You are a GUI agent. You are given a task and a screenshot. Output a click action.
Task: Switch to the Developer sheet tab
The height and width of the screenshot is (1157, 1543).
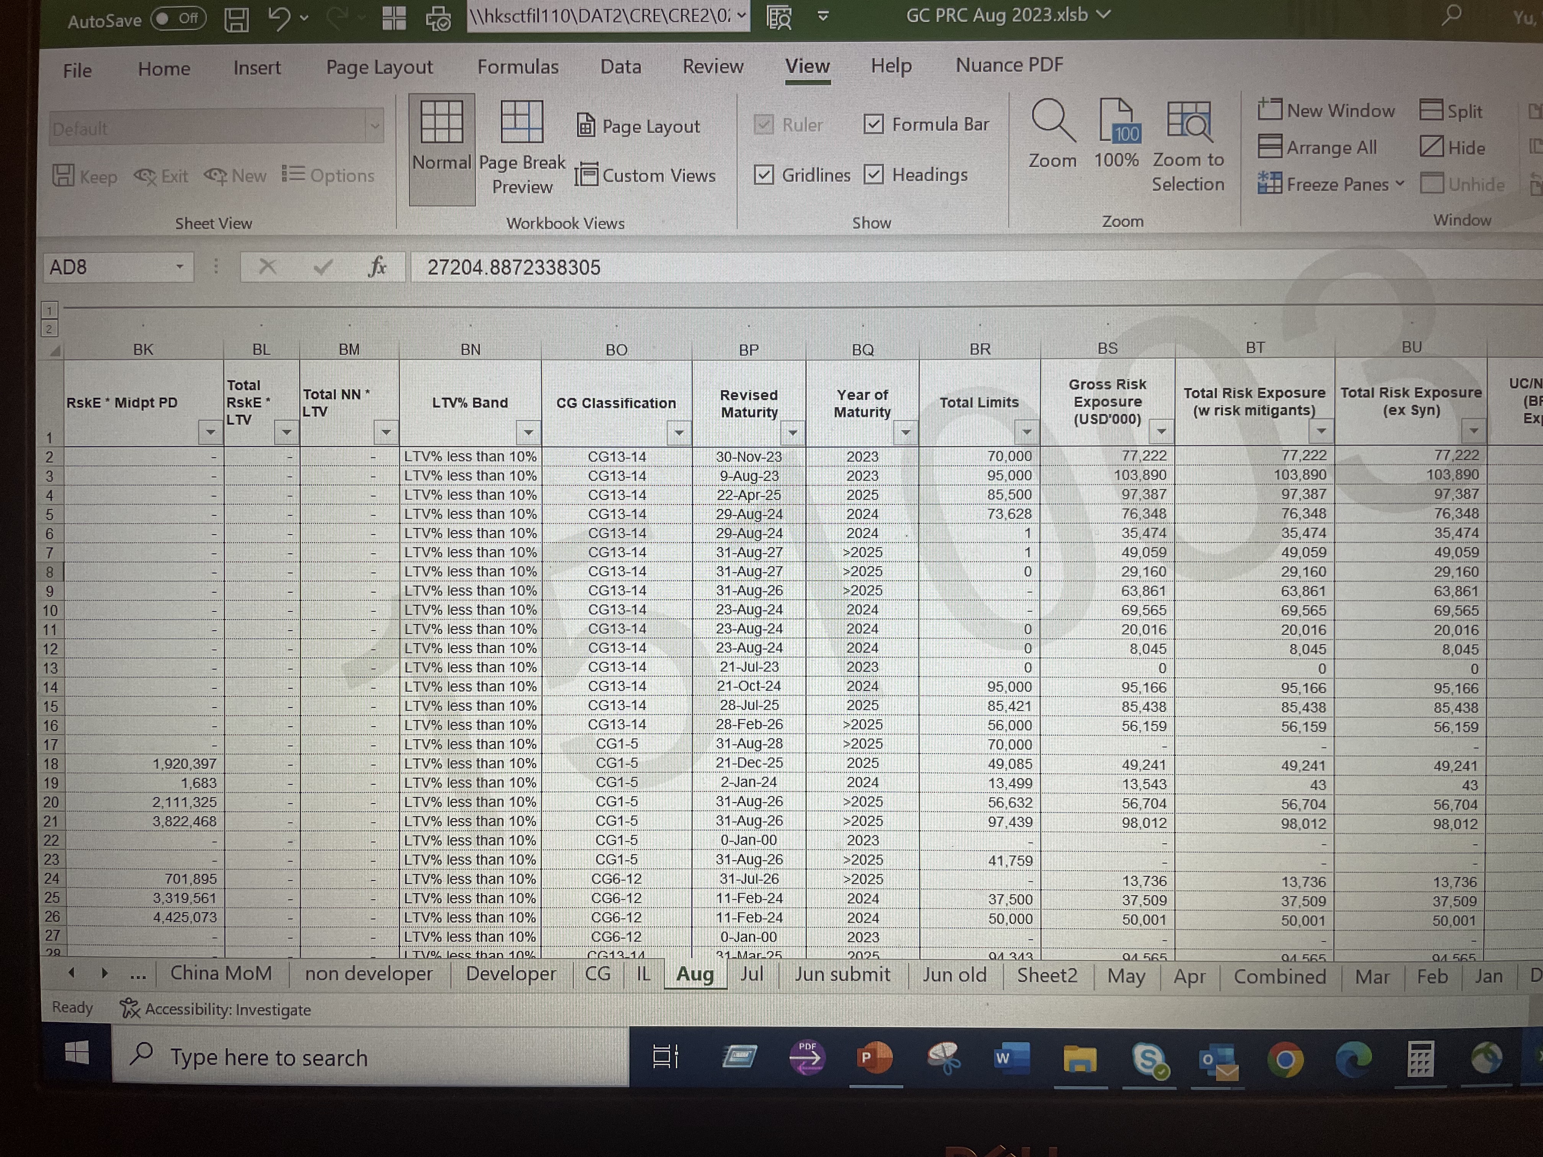click(511, 974)
